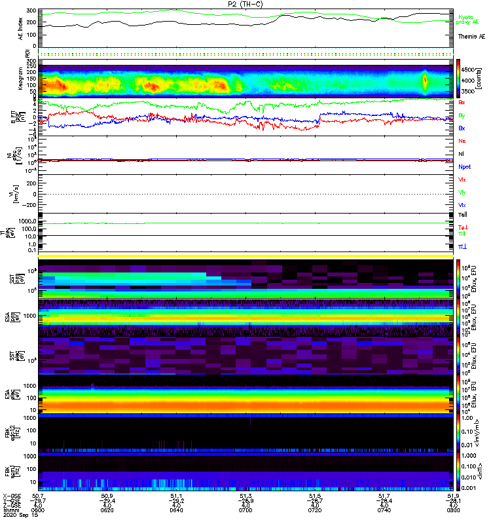Click the X-GSE value 51.9
Viewport: 491px width, 524px height.
pos(453,496)
